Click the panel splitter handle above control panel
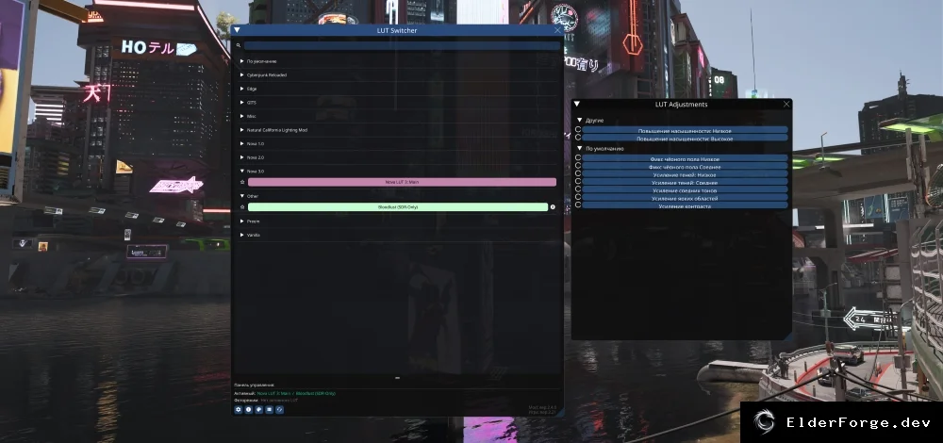The width and height of the screenshot is (943, 443). point(397,378)
